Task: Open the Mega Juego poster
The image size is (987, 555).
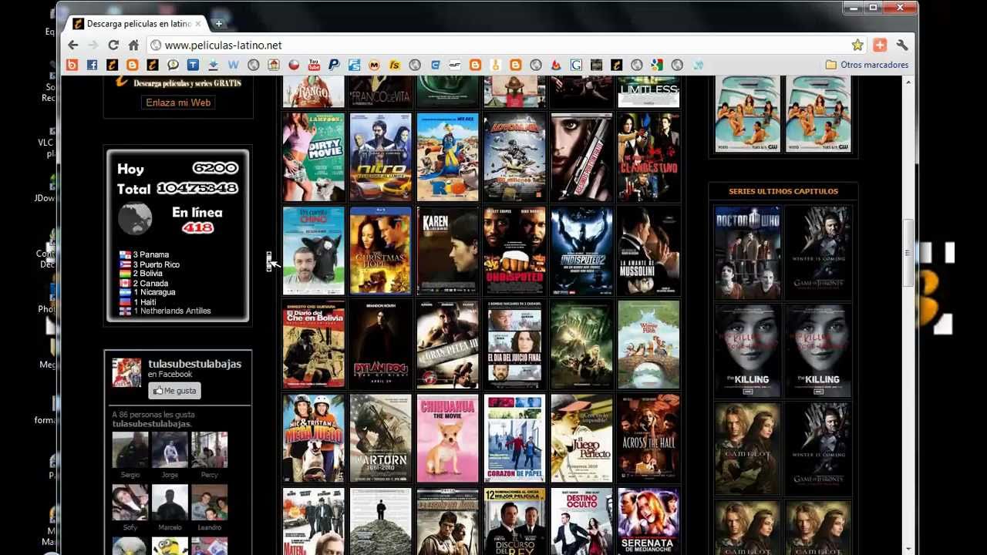Action: coord(313,439)
